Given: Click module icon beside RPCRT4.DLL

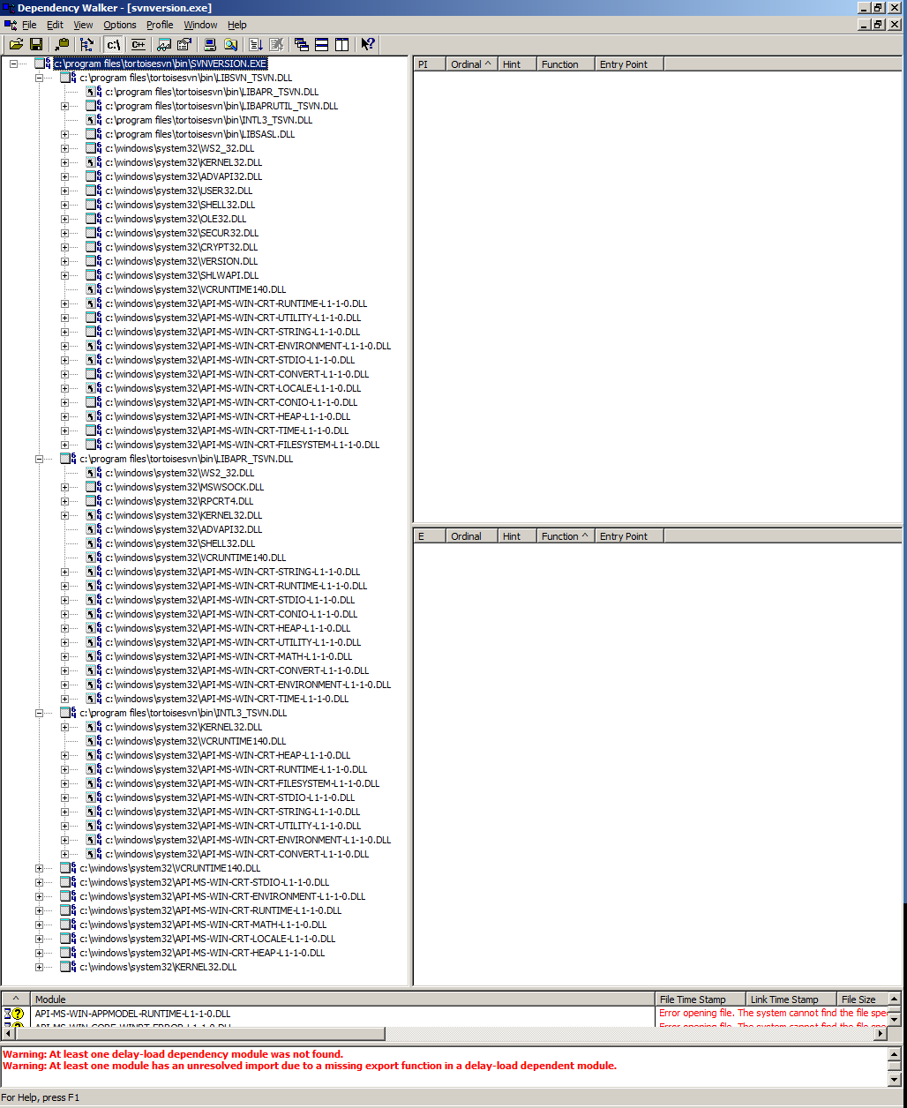Looking at the screenshot, I should point(94,501).
